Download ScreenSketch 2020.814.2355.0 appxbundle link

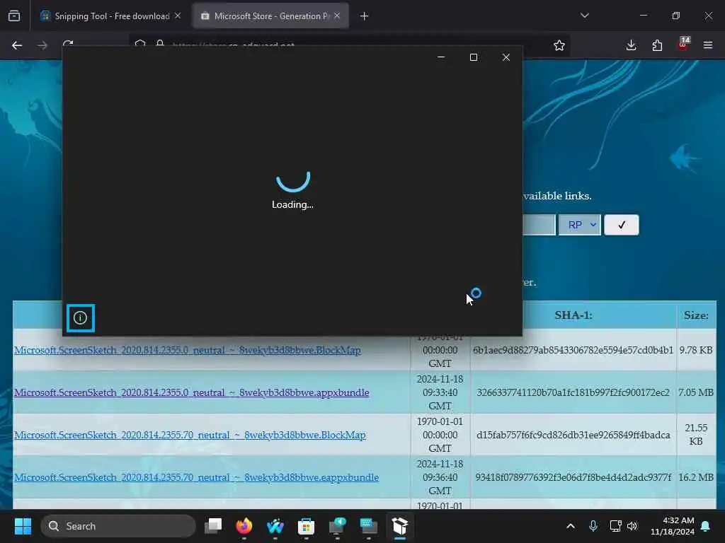click(191, 392)
